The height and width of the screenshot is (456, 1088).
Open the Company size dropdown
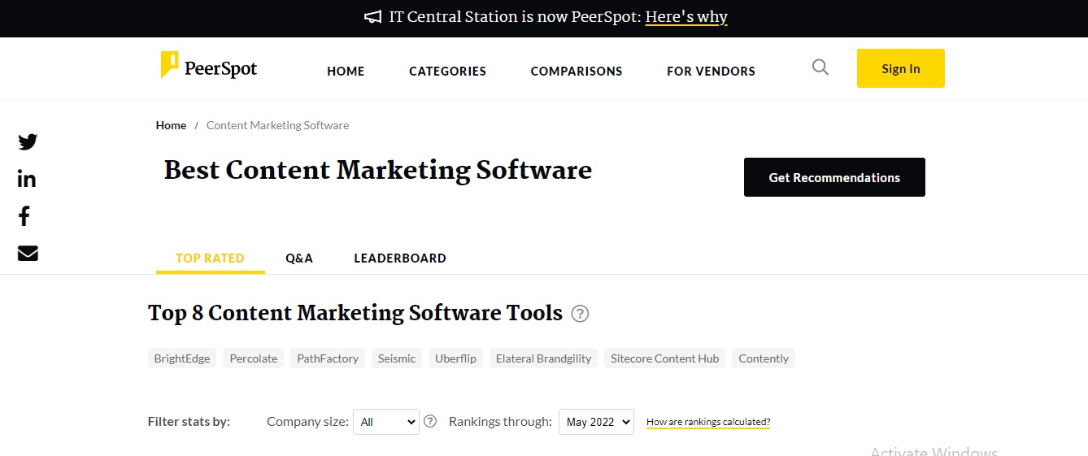(386, 422)
